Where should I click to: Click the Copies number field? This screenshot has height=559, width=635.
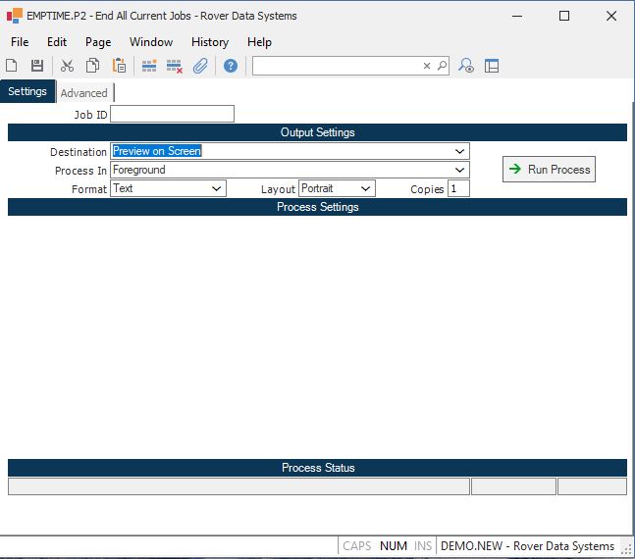458,188
